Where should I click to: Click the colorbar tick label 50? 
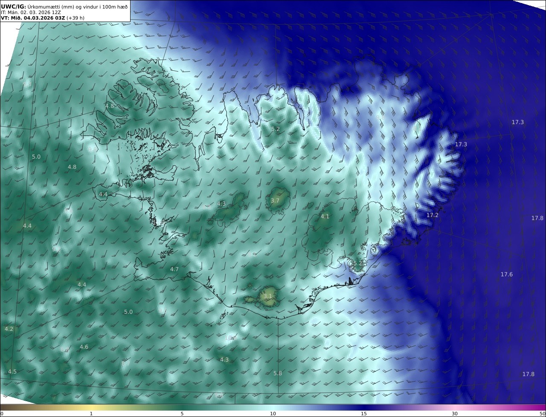click(542, 414)
